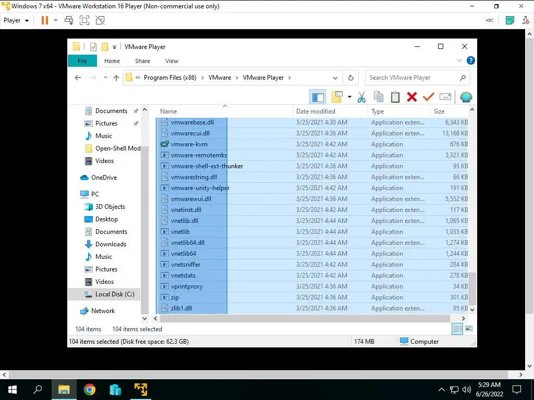Sort by the Date modified column

(x=330, y=111)
